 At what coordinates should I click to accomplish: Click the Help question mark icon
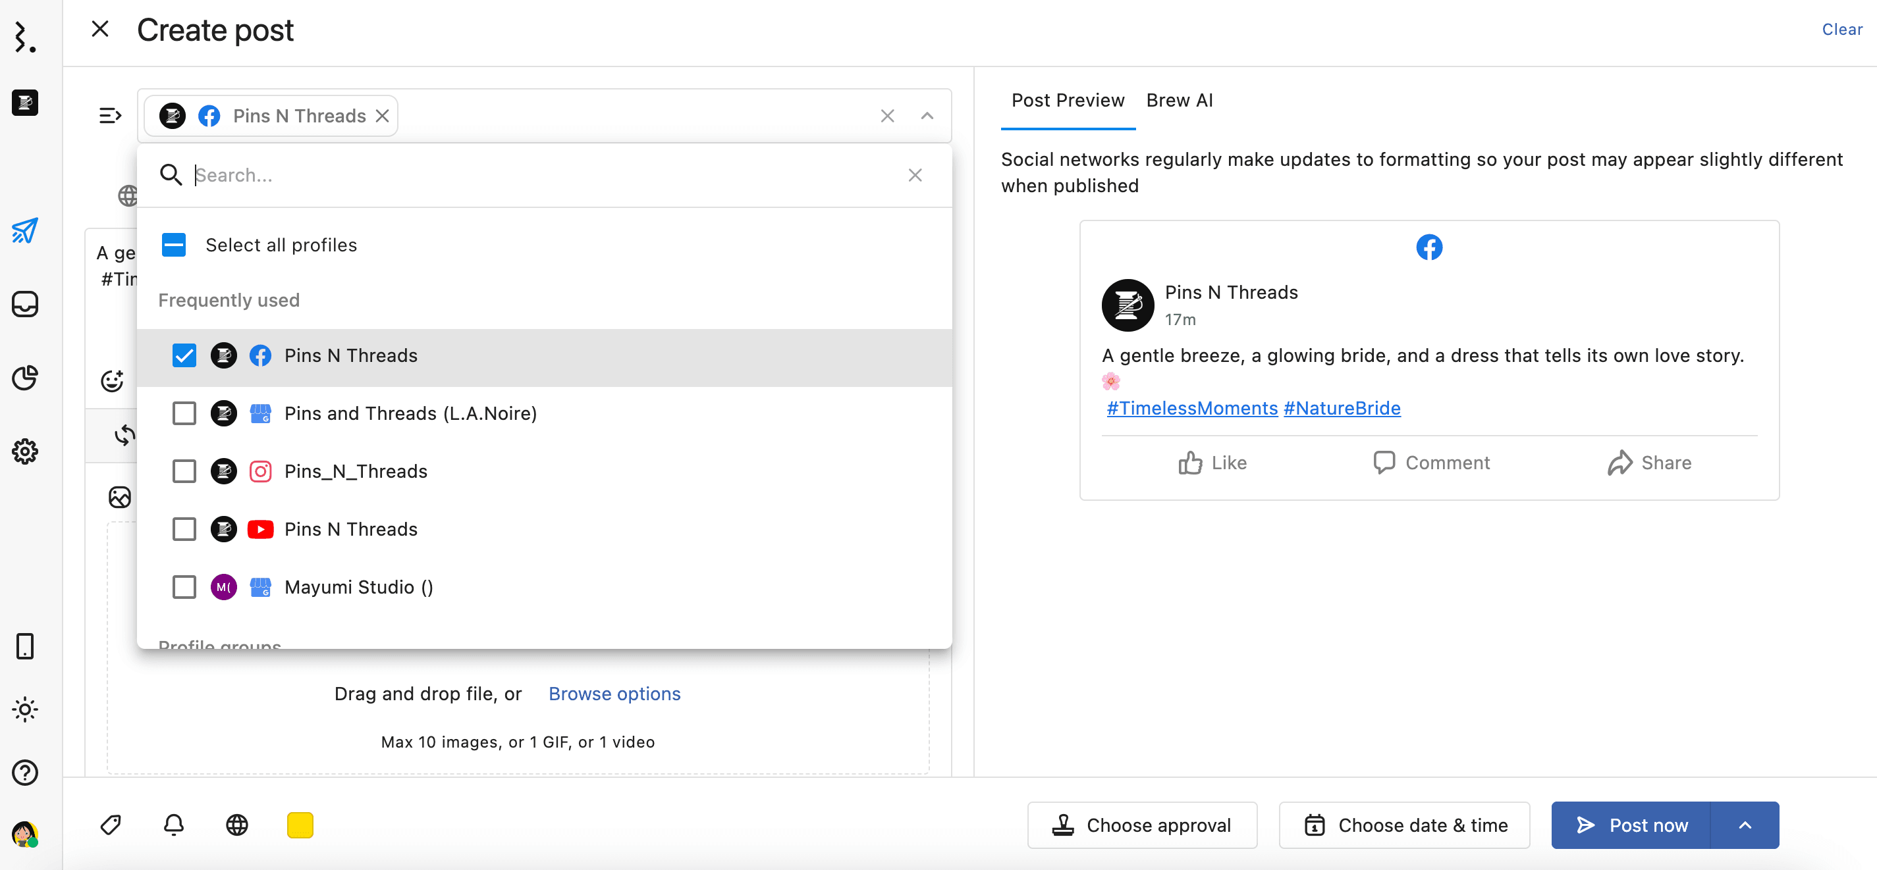(25, 773)
